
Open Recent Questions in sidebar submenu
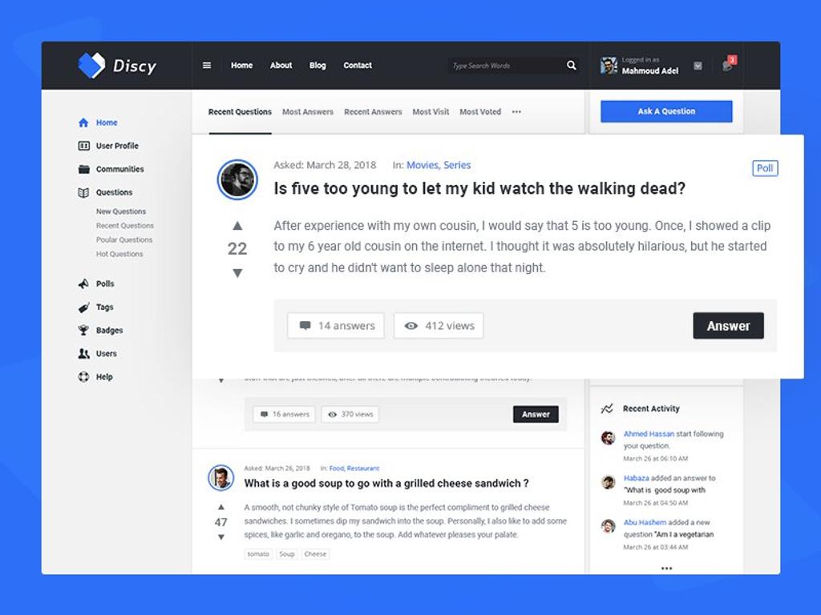pos(124,225)
